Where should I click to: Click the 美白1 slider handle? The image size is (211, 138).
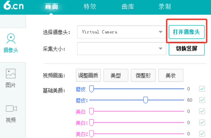[91, 122]
